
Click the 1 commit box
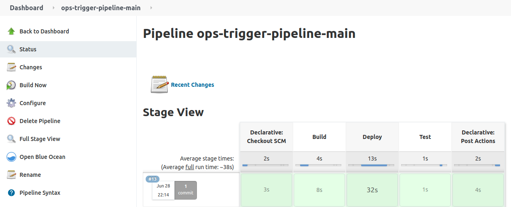(186, 190)
